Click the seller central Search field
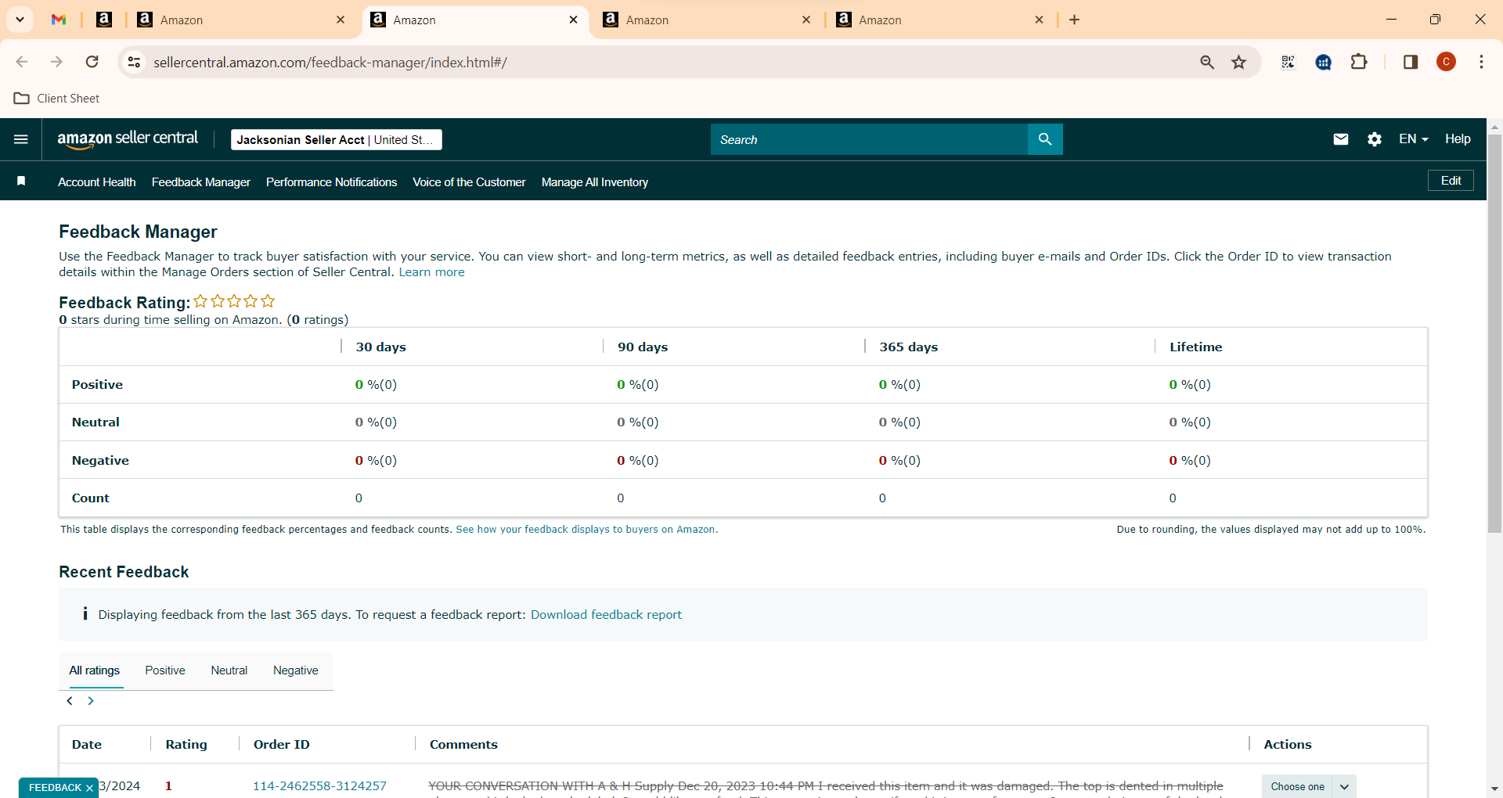1503x798 pixels. (x=869, y=139)
